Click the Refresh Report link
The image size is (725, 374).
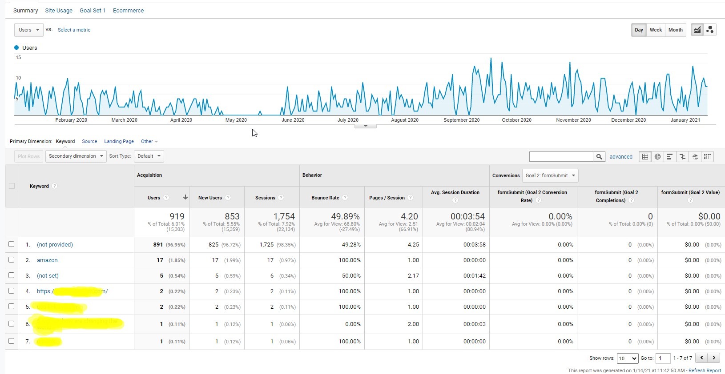[705, 370]
